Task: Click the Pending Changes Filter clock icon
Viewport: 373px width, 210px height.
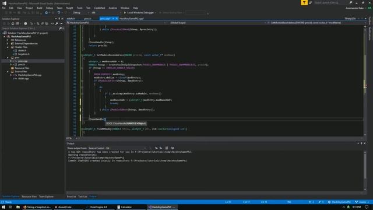Action: [x=26, y=23]
